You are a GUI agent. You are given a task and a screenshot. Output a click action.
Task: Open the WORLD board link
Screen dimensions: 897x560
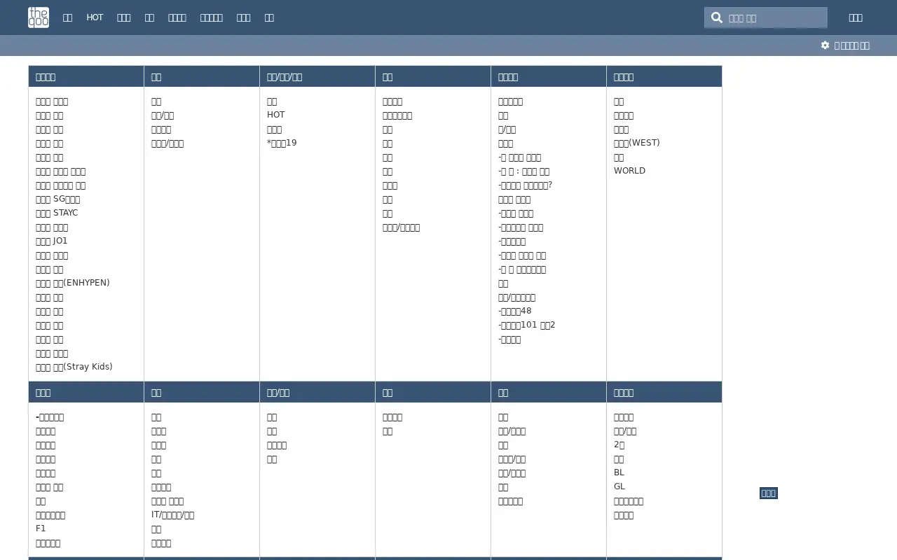629,171
